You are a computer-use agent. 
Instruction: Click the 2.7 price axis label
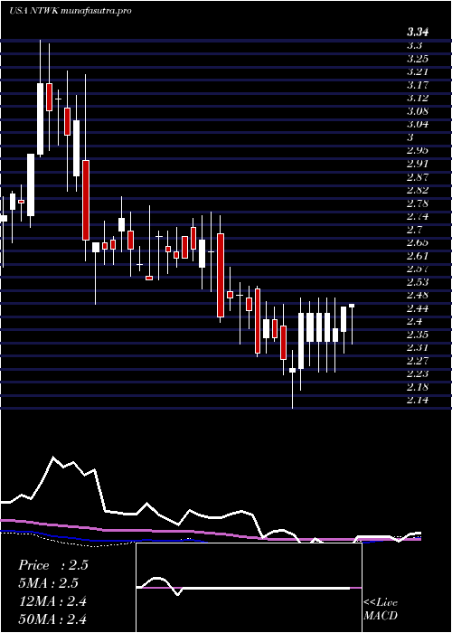click(x=414, y=230)
